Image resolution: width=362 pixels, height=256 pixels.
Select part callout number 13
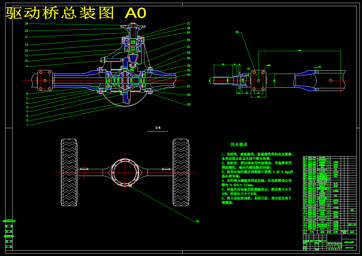pyautogui.click(x=26, y=44)
